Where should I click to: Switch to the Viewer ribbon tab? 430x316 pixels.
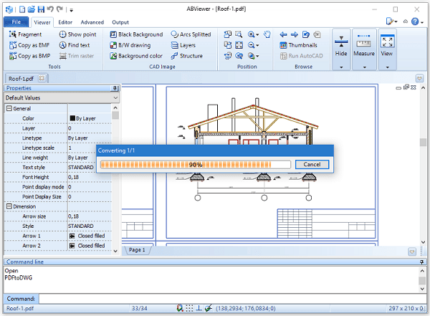pos(42,22)
